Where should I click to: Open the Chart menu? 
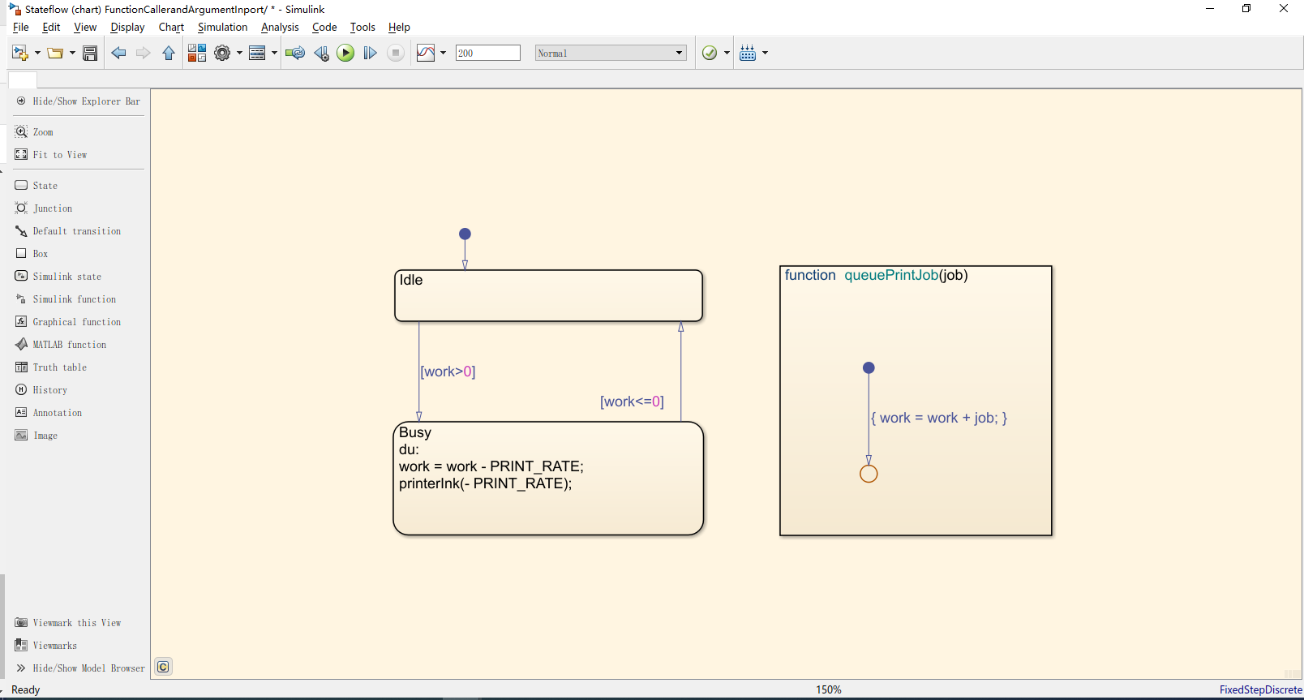pos(171,27)
